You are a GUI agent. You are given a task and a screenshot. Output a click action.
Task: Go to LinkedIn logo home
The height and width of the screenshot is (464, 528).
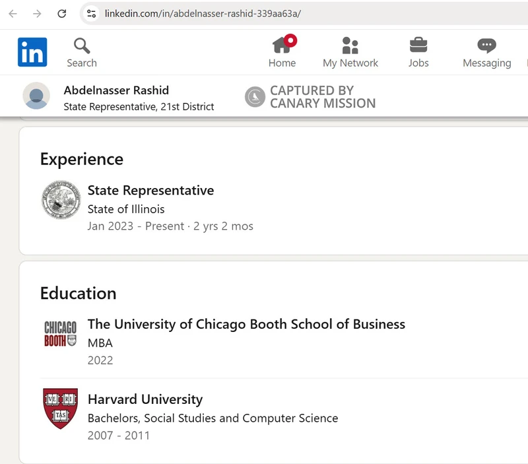tap(32, 52)
